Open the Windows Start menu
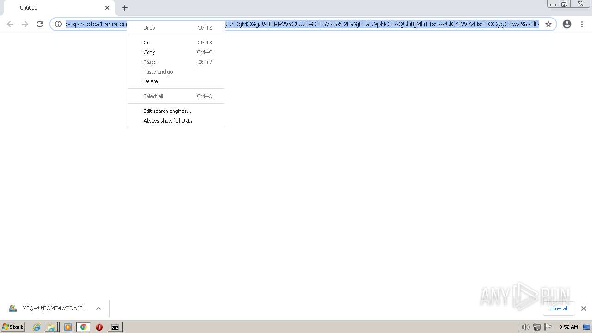The image size is (592, 333). (12, 327)
